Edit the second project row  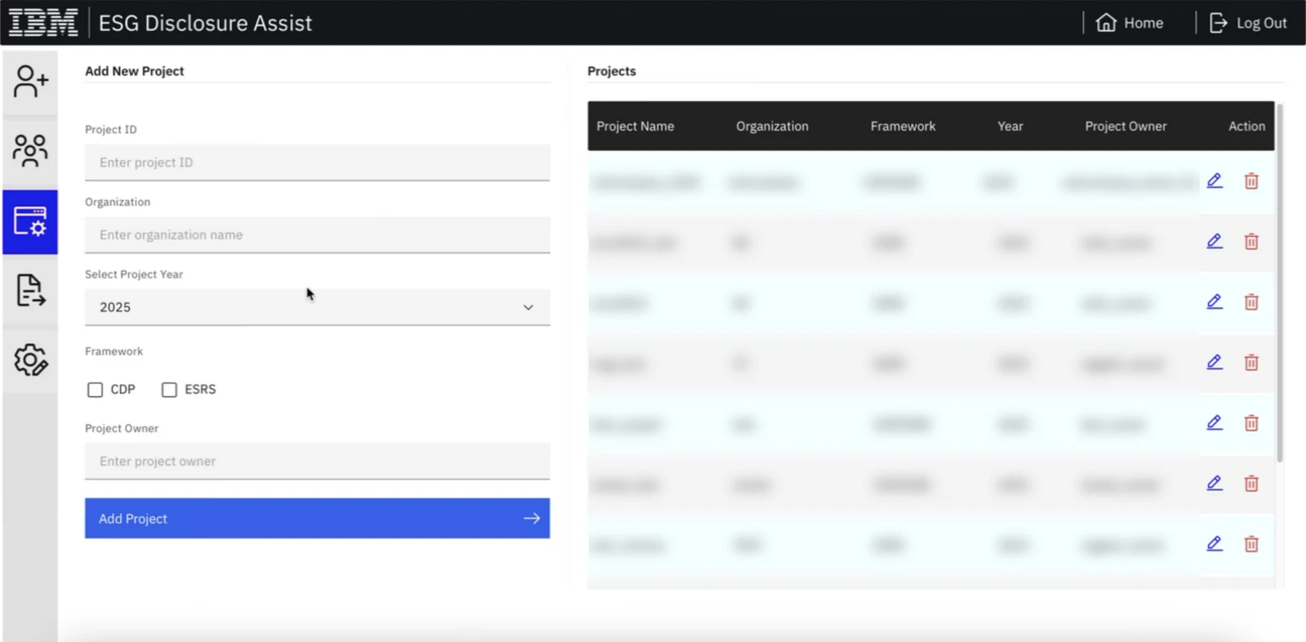point(1215,241)
